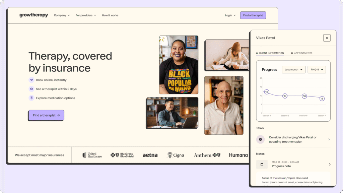
Task: Click the hero Find a therapist button
Action: [x=46, y=115]
